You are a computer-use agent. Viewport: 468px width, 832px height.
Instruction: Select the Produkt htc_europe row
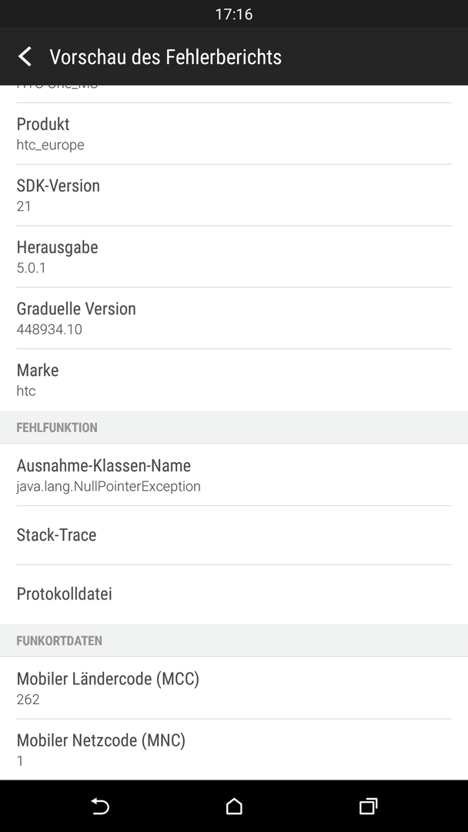click(x=234, y=134)
